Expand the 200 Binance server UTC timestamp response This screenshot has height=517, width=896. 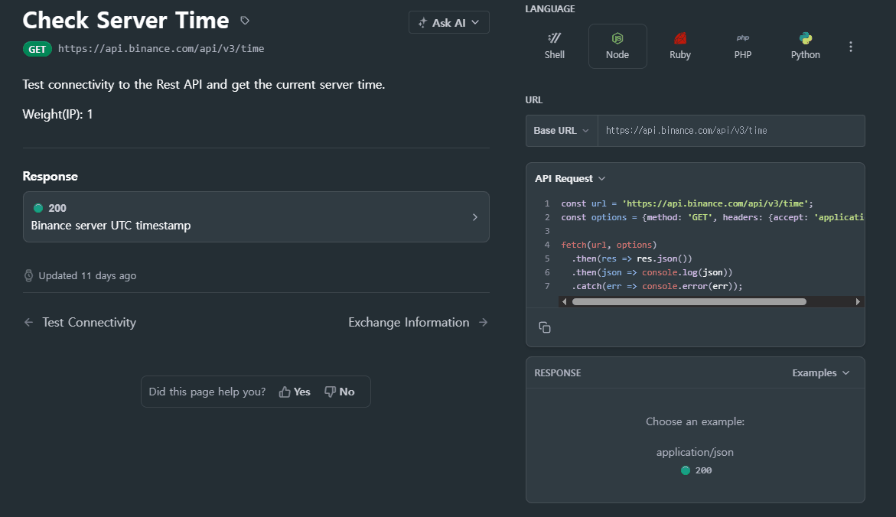(x=256, y=216)
